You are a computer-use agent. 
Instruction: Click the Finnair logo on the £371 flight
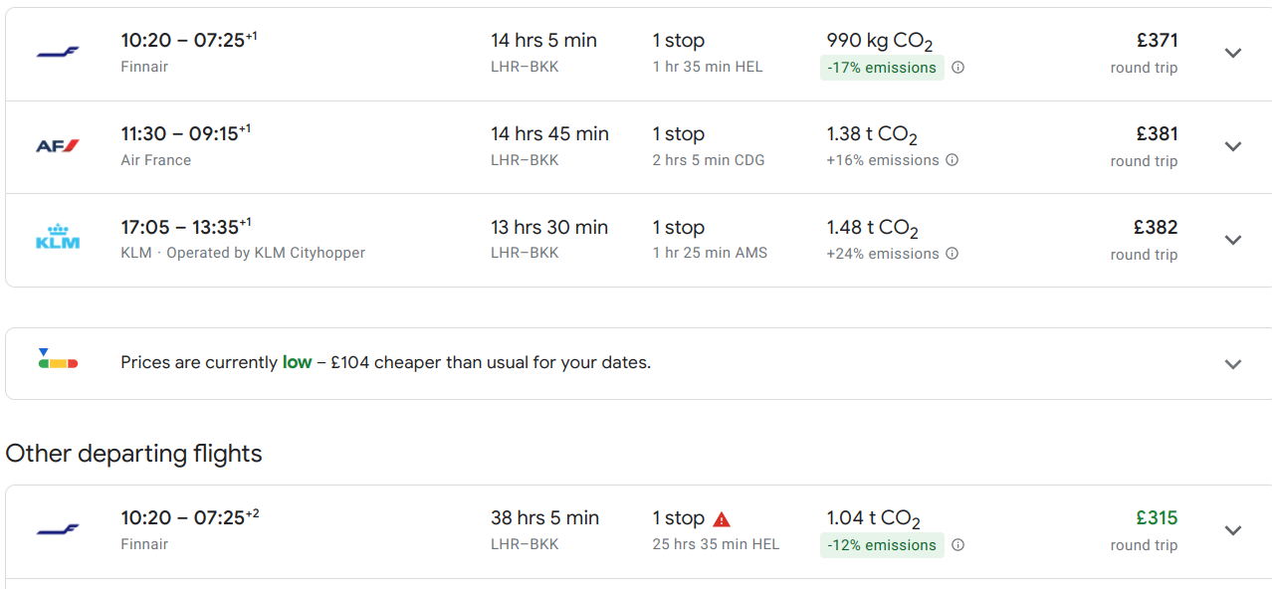point(58,53)
